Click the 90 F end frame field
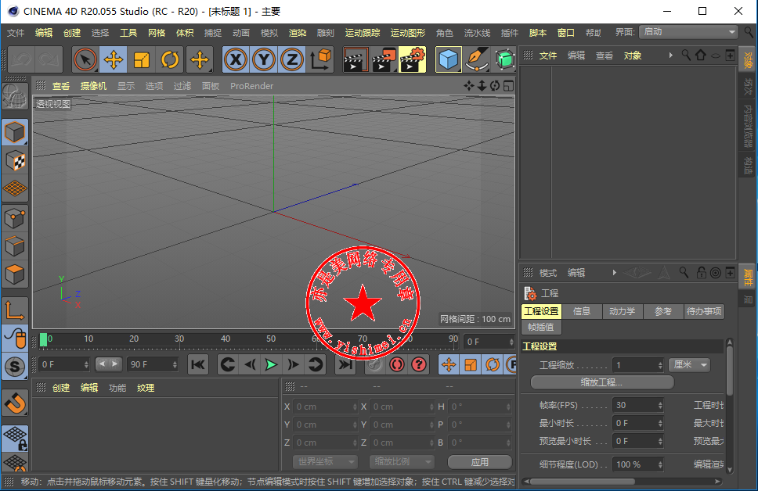 click(x=152, y=364)
